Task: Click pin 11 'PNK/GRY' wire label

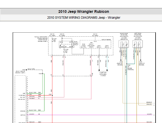Action: click(32, 96)
